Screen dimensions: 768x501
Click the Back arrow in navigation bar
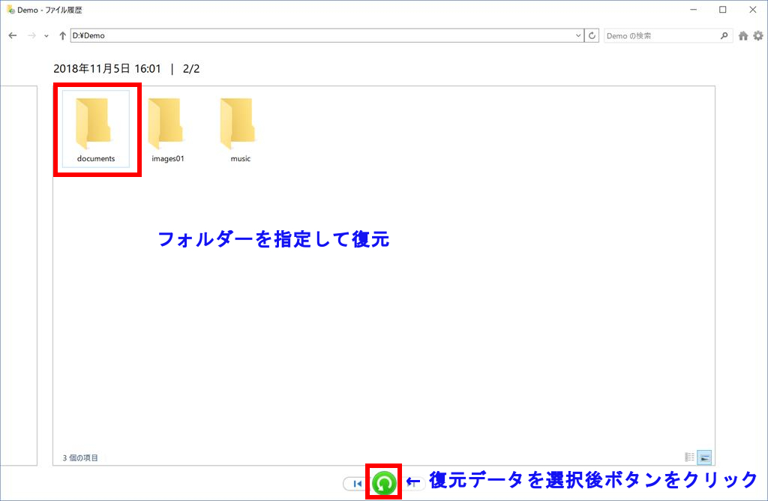pos(13,36)
